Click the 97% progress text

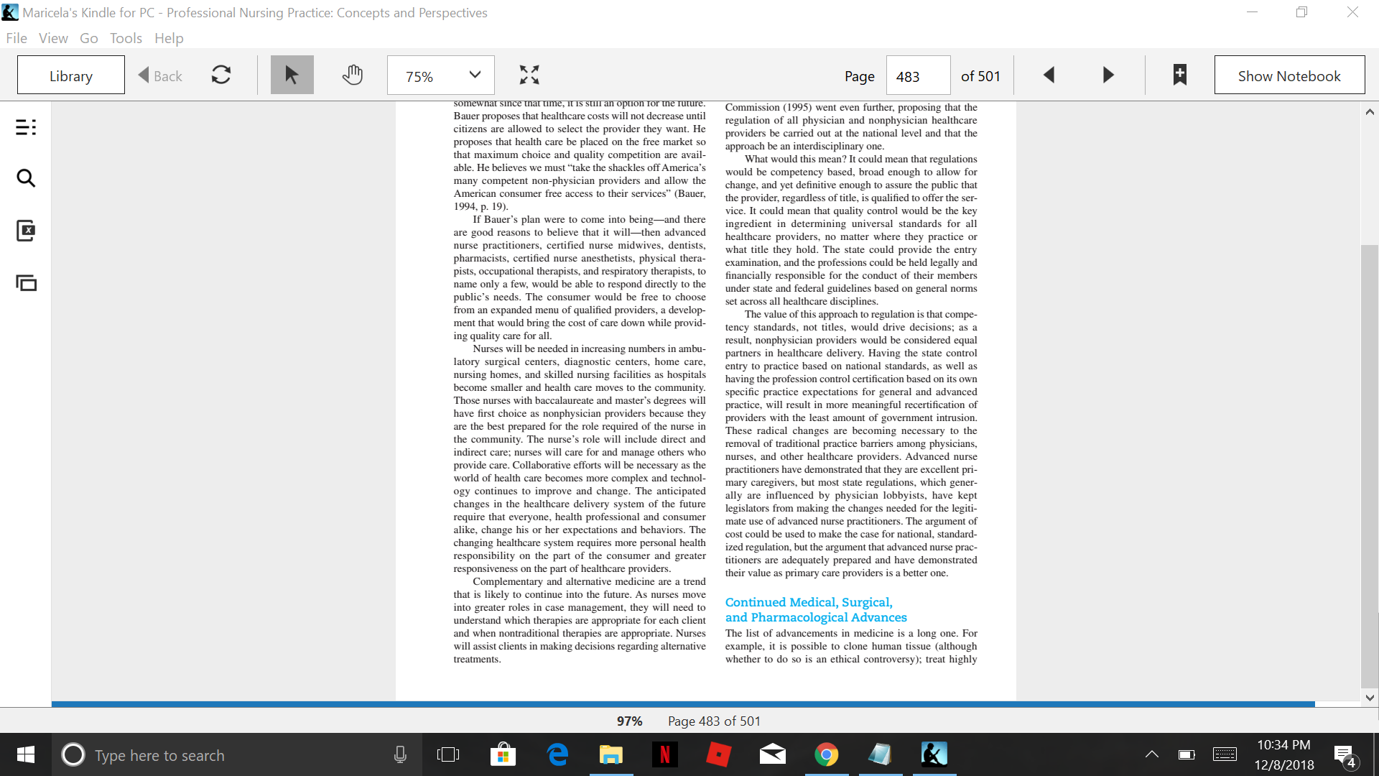click(x=629, y=721)
